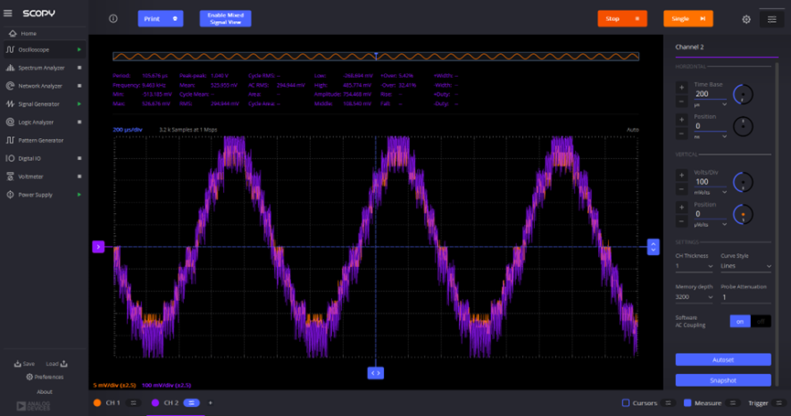Open Preferences
Viewport: 791px width, 416px height.
click(x=45, y=377)
